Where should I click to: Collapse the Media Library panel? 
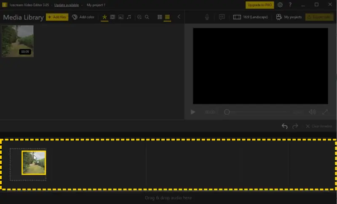(179, 17)
